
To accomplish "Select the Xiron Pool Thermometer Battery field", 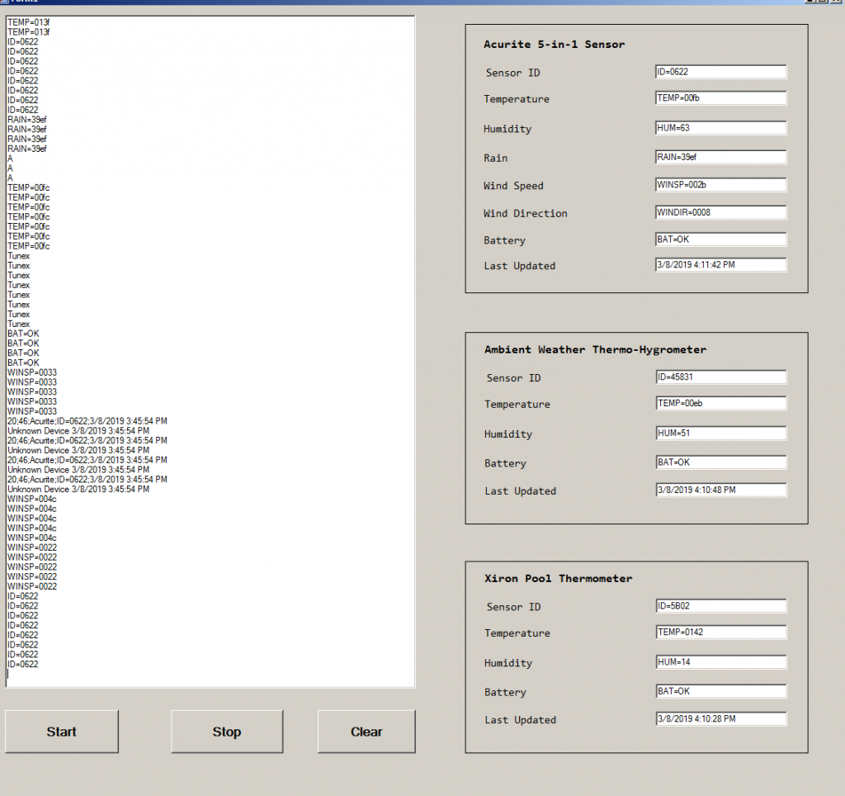I will tap(721, 691).
